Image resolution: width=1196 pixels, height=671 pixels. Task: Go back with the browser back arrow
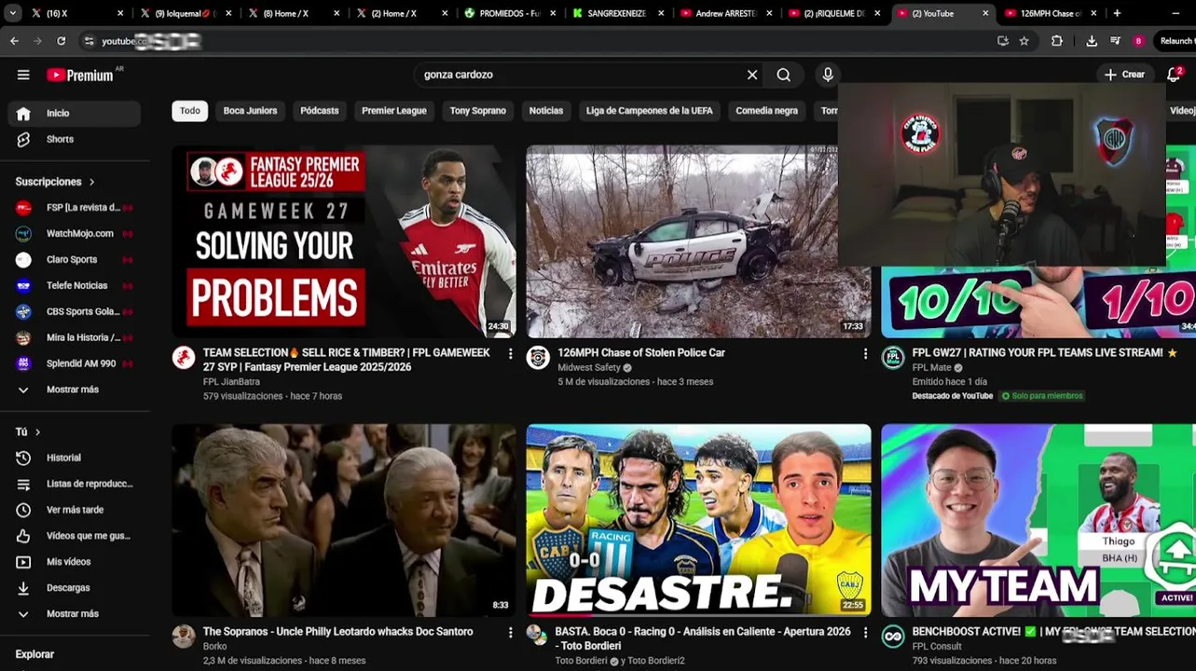coord(14,41)
